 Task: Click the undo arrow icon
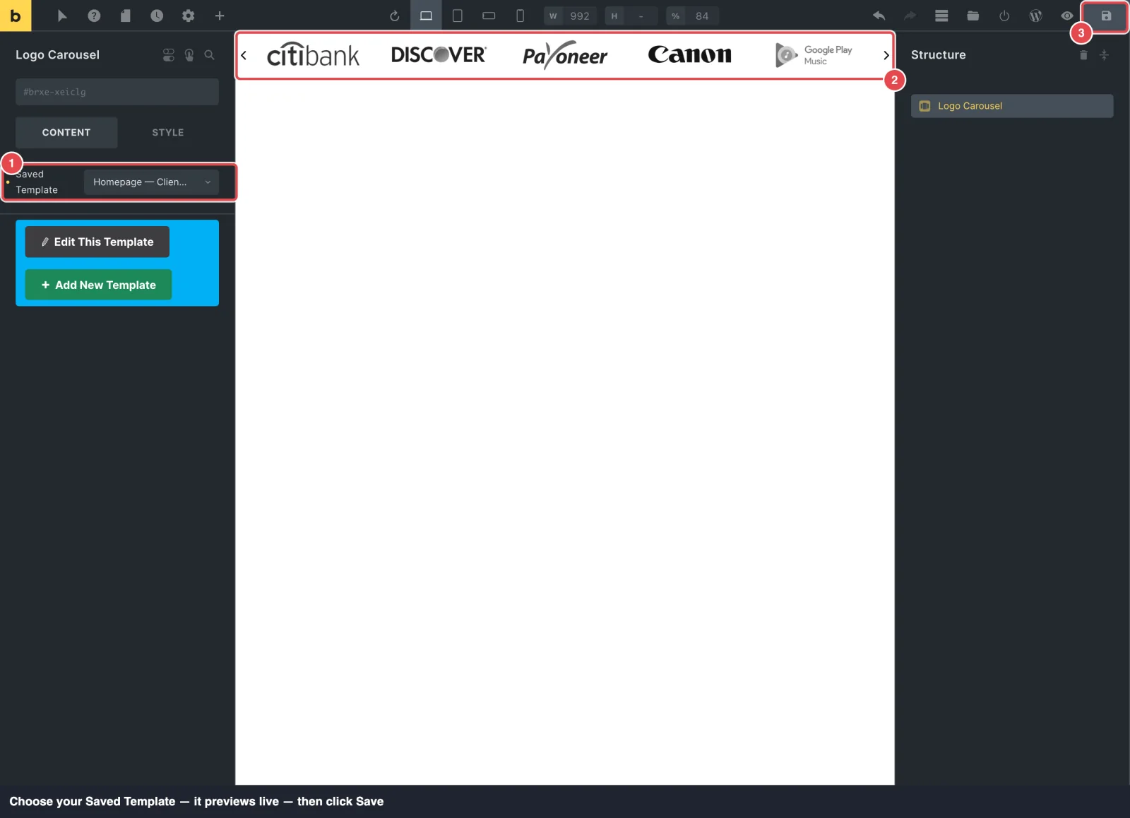pyautogui.click(x=879, y=16)
